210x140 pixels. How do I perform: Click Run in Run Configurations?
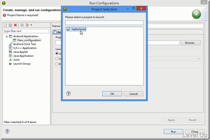click(x=173, y=132)
